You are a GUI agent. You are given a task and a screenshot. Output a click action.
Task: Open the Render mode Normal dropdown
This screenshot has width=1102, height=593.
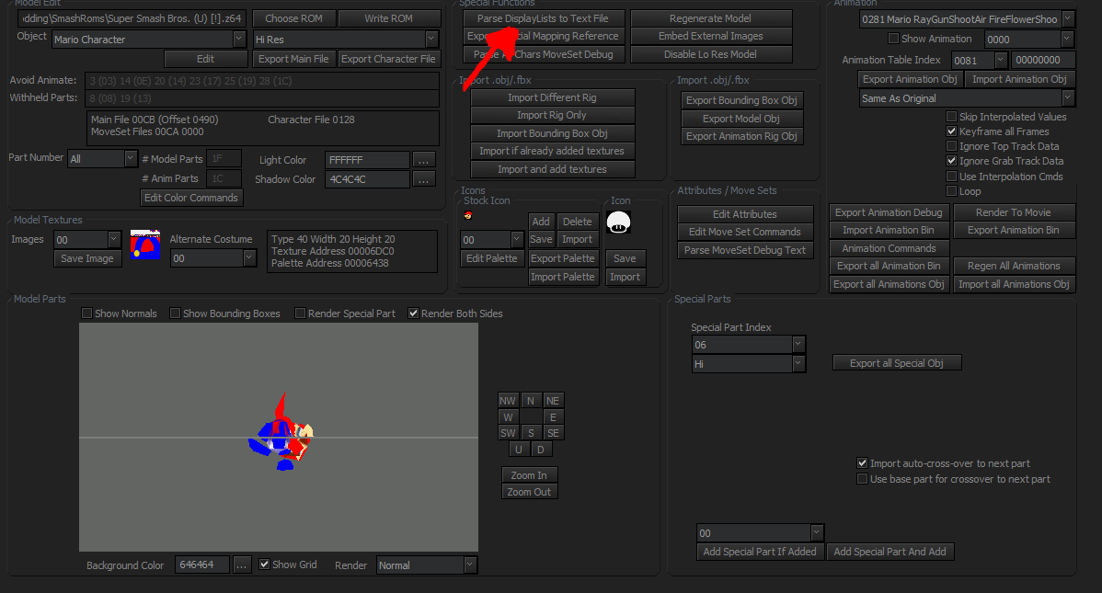[469, 564]
